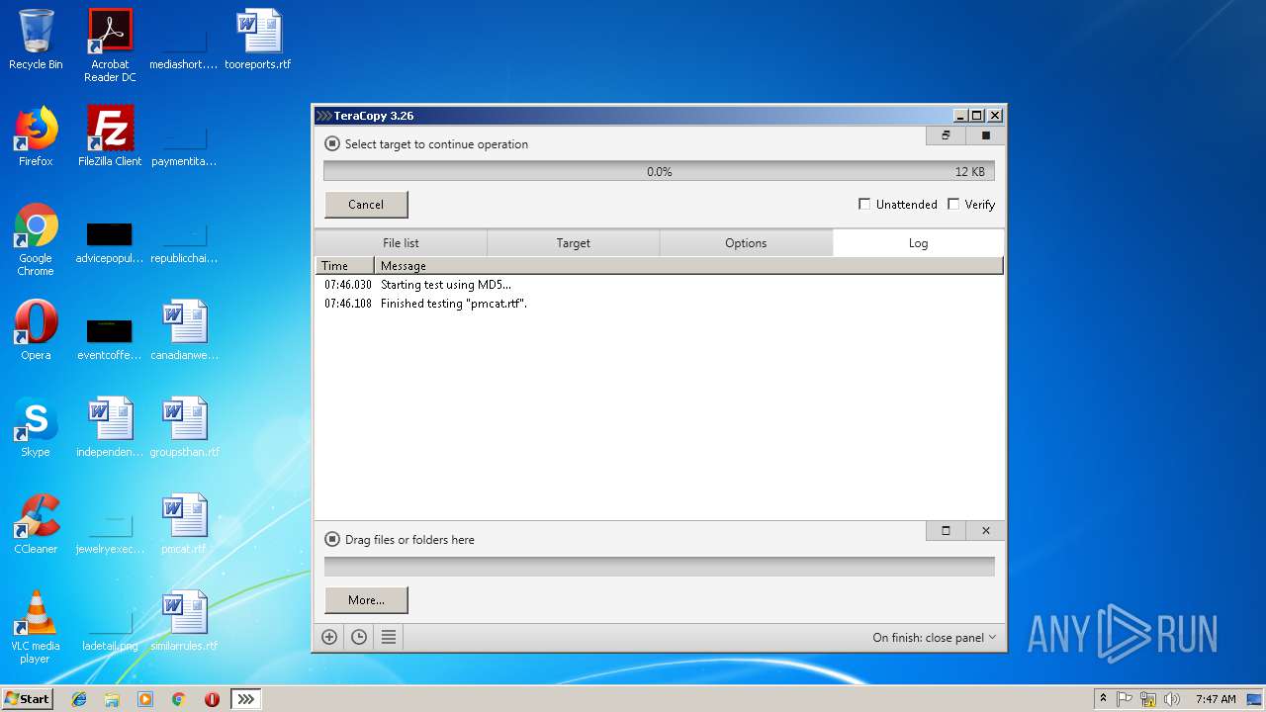Open the volume speaker tray icon

[x=1172, y=699]
